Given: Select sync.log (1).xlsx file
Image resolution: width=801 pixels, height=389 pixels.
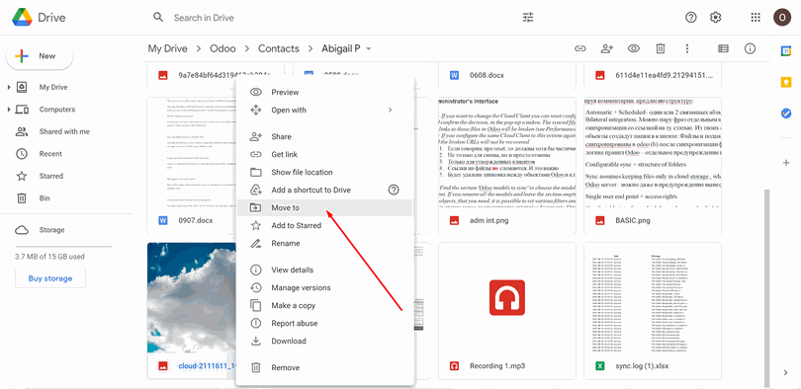Looking at the screenshot, I should (x=653, y=311).
